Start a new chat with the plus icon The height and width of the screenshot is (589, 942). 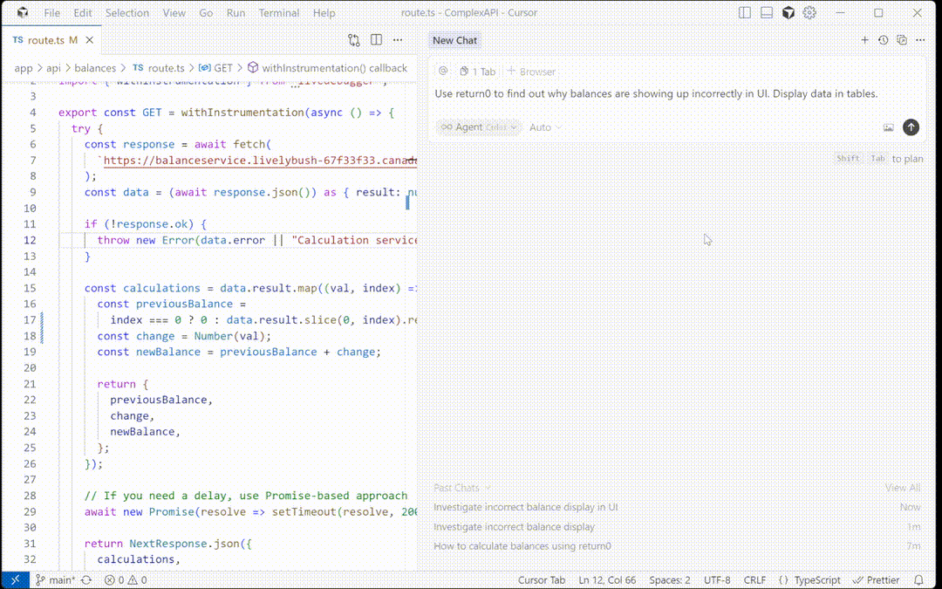pyautogui.click(x=864, y=39)
